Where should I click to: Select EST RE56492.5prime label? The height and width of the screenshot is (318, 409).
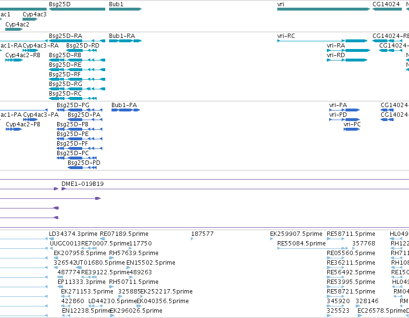click(x=351, y=272)
